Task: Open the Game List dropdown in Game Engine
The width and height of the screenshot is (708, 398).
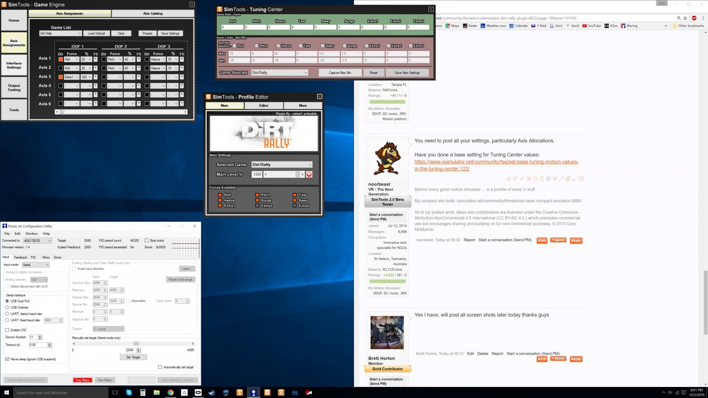Action: pyautogui.click(x=61, y=33)
